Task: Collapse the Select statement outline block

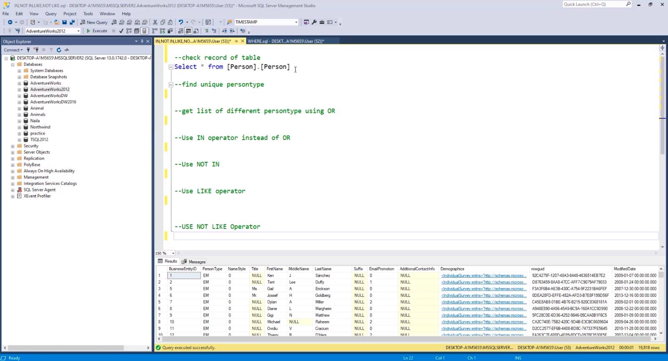Action: 171,67
